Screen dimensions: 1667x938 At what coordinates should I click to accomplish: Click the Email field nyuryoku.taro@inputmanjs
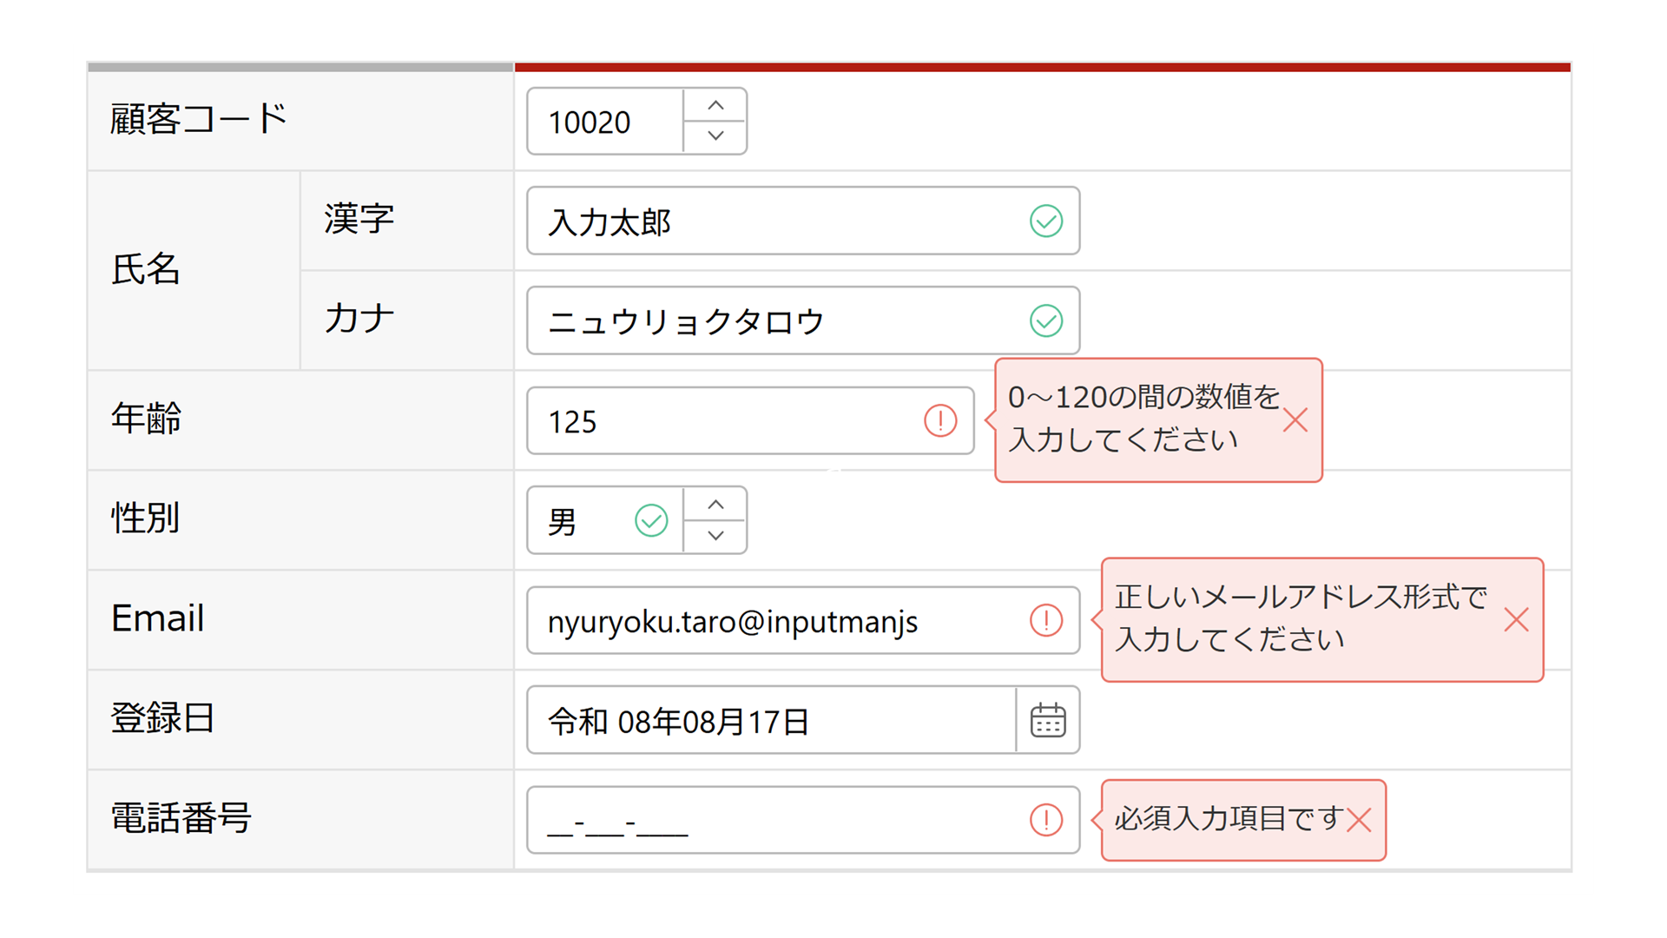pyautogui.click(x=803, y=620)
